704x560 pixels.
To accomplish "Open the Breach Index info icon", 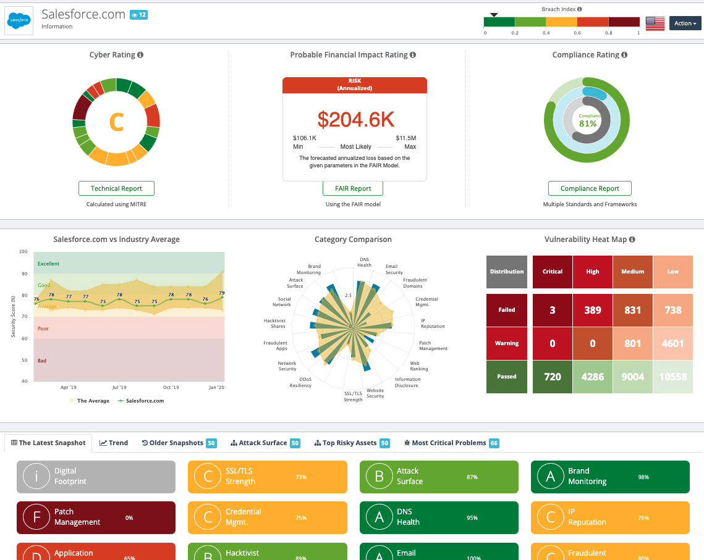I will (580, 9).
